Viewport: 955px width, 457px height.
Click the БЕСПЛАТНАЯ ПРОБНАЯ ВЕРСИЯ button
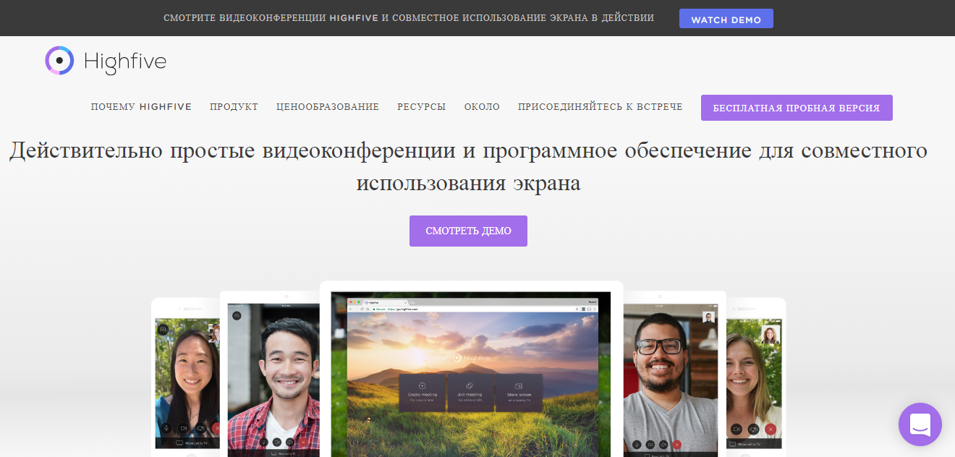(796, 107)
